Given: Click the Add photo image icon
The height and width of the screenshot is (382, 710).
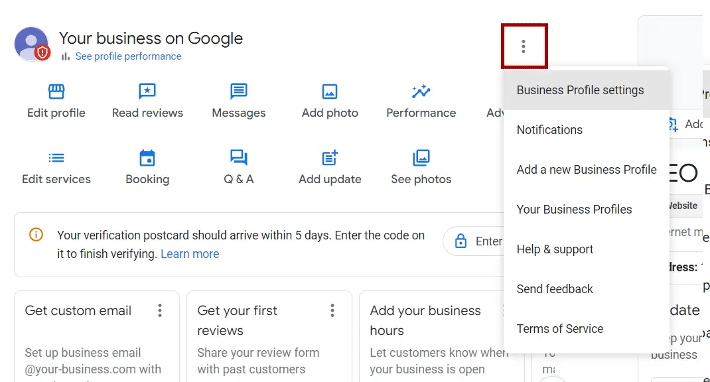Looking at the screenshot, I should [330, 92].
